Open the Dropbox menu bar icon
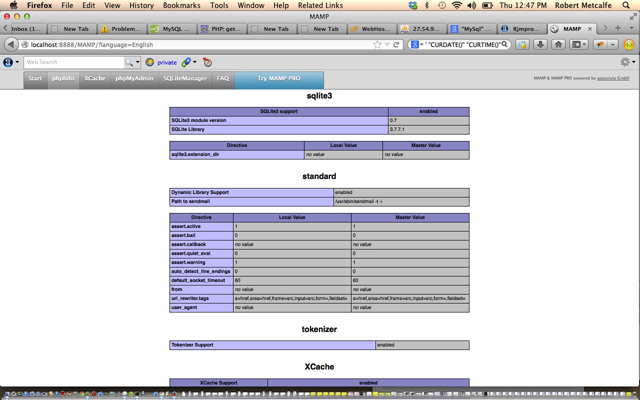This screenshot has height=400, width=640. (413, 5)
